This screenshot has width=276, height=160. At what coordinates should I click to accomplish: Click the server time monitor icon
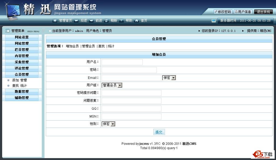(214, 21)
